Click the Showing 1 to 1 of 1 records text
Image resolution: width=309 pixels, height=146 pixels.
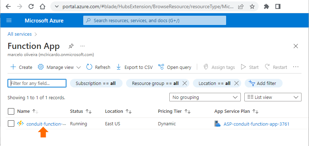[36, 97]
